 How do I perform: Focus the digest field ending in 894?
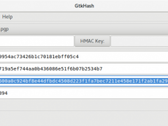coord(84,93)
